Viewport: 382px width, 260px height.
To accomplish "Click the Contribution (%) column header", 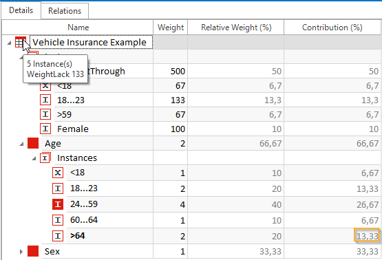I will click(332, 28).
